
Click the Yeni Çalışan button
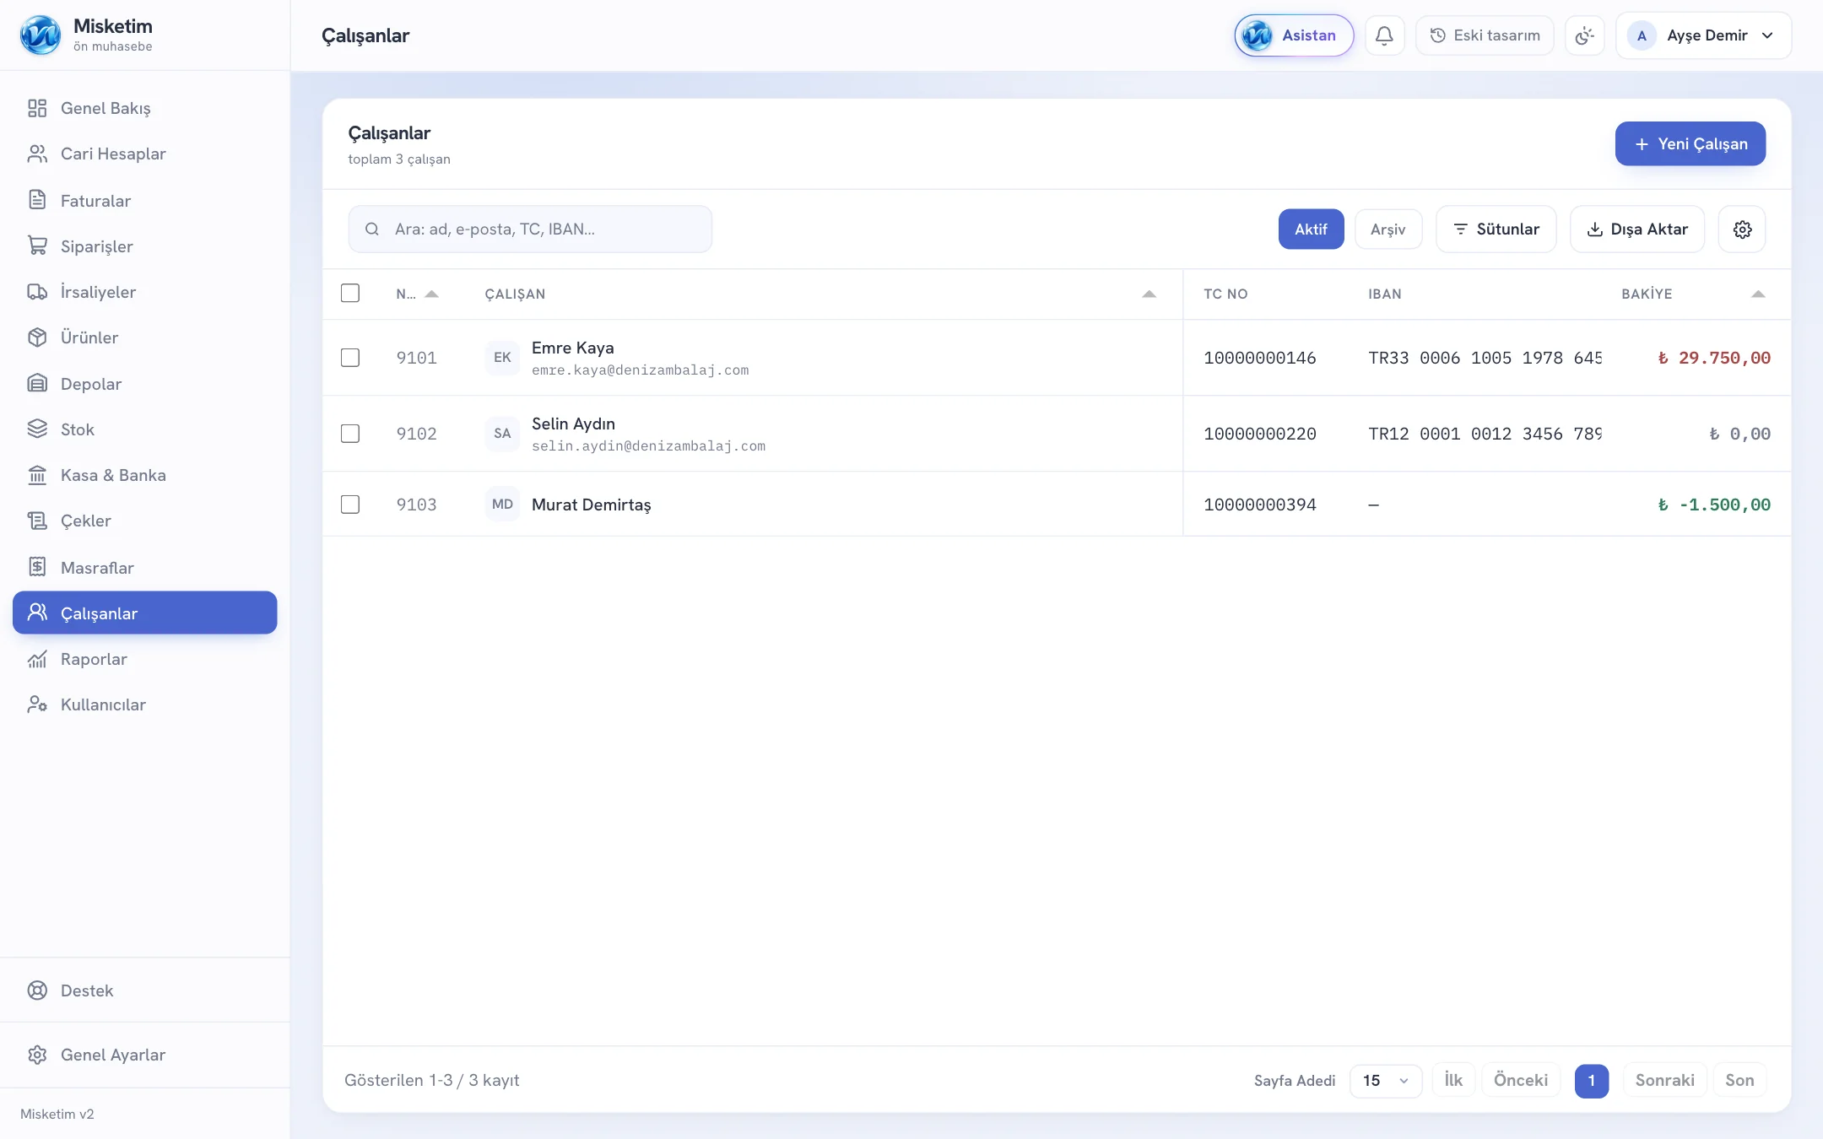(x=1690, y=143)
